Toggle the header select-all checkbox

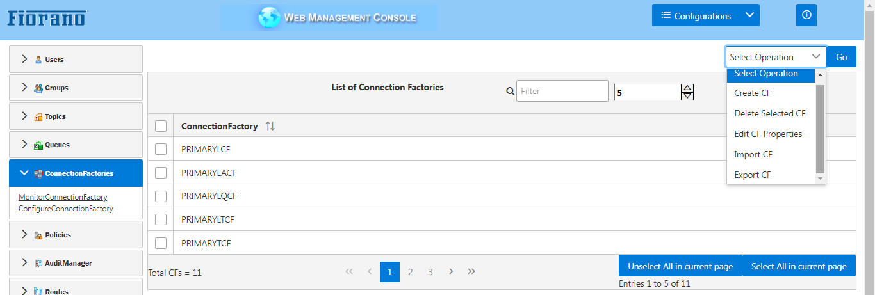coord(161,126)
